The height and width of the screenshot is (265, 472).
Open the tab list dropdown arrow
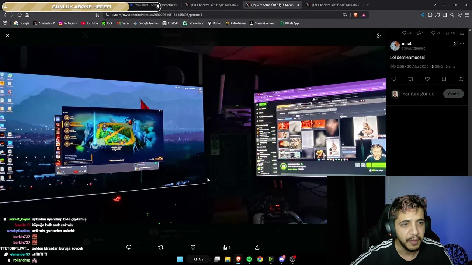pyautogui.click(x=435, y=5)
